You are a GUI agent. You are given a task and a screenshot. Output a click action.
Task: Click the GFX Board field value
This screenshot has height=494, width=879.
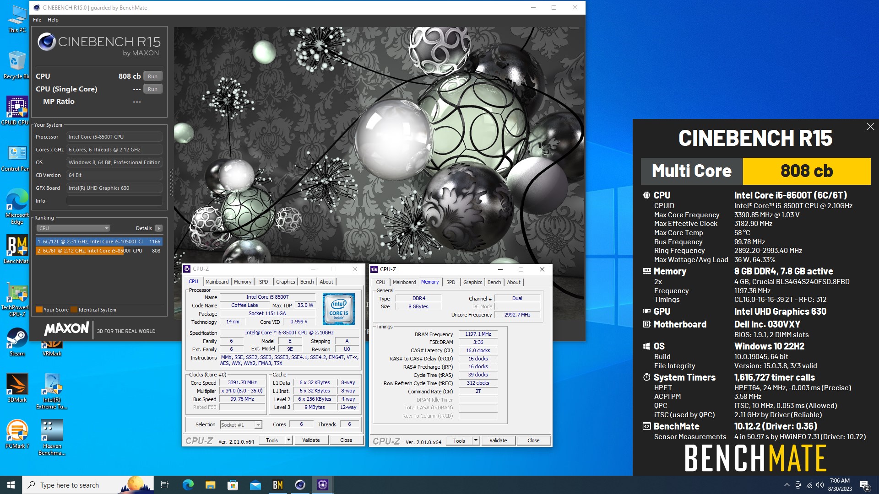(114, 188)
